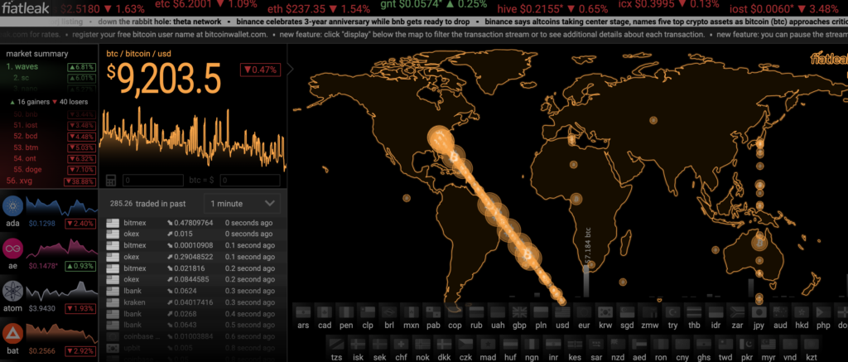Open the theta network rabbit hole headline

[x=160, y=22]
